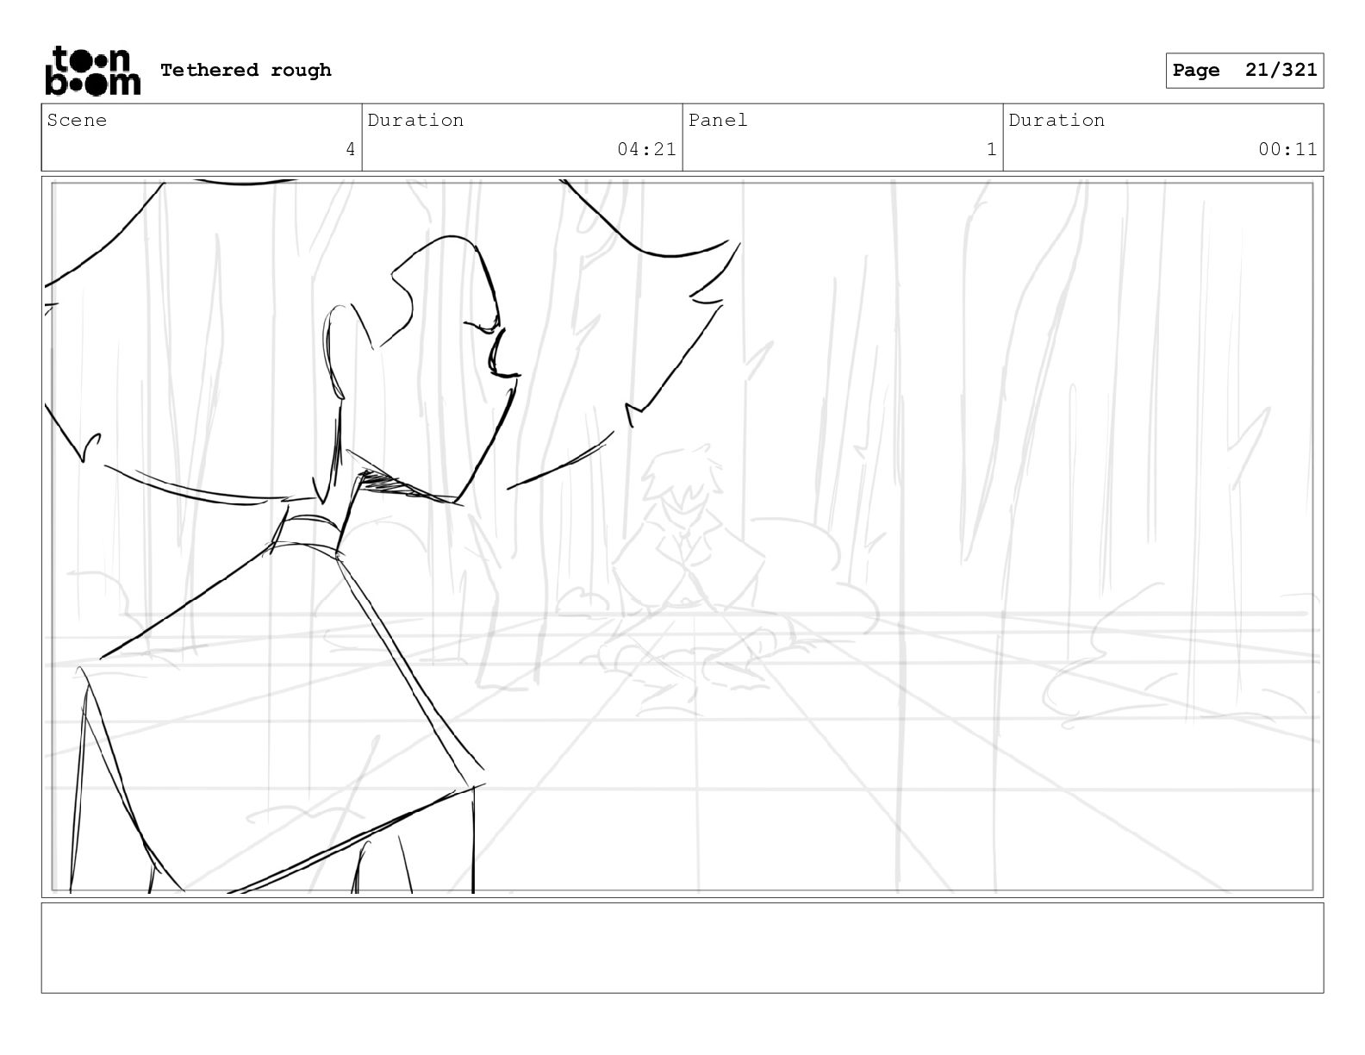Screen dimensions: 1365x1055
Task: Select the 'Tethered rough' title text
Action: (246, 70)
